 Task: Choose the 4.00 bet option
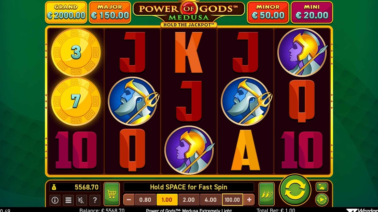tap(210, 199)
